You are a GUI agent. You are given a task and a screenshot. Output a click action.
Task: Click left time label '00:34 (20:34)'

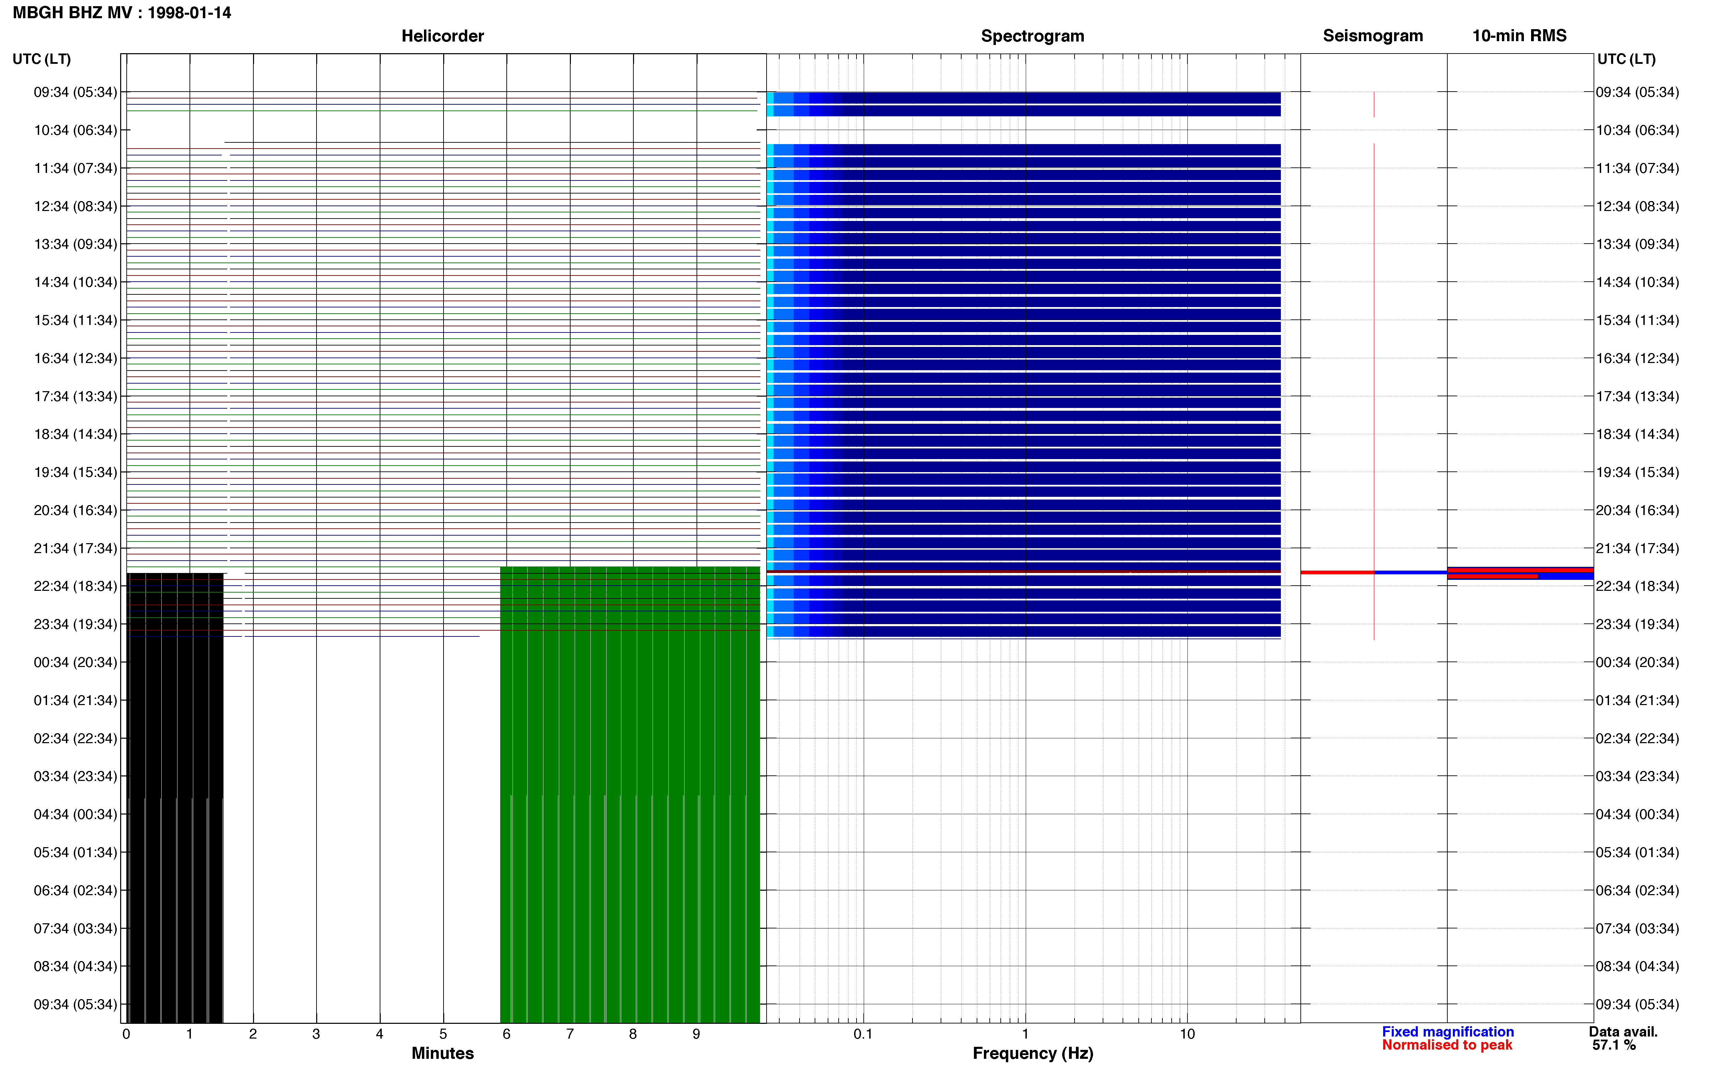pos(76,663)
